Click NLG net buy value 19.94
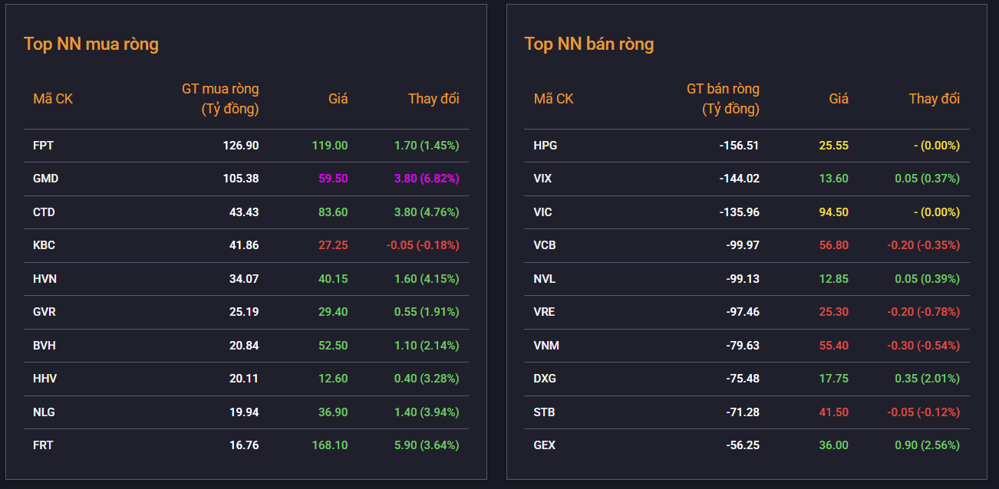The image size is (999, 489). [244, 412]
